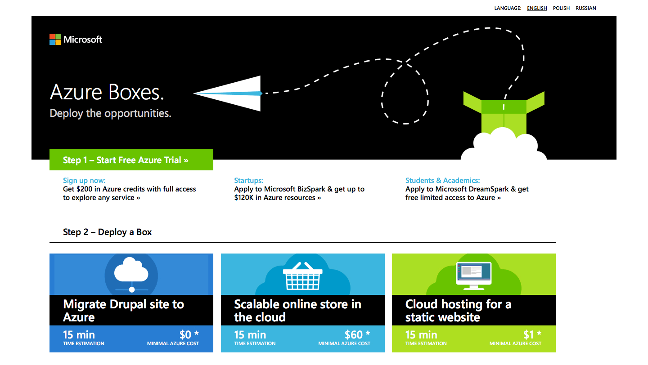
Task: Click the computer monitor icon on static website box
Action: 474,274
